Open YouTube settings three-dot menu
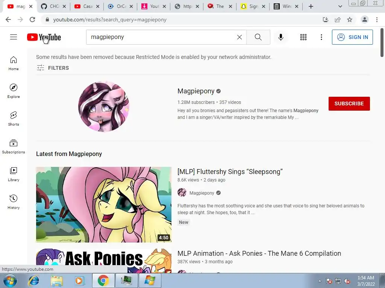 pos(321,37)
